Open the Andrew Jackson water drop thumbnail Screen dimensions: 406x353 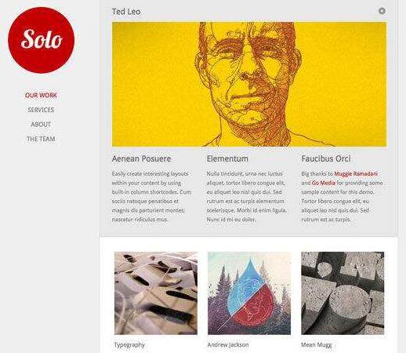[x=249, y=293]
